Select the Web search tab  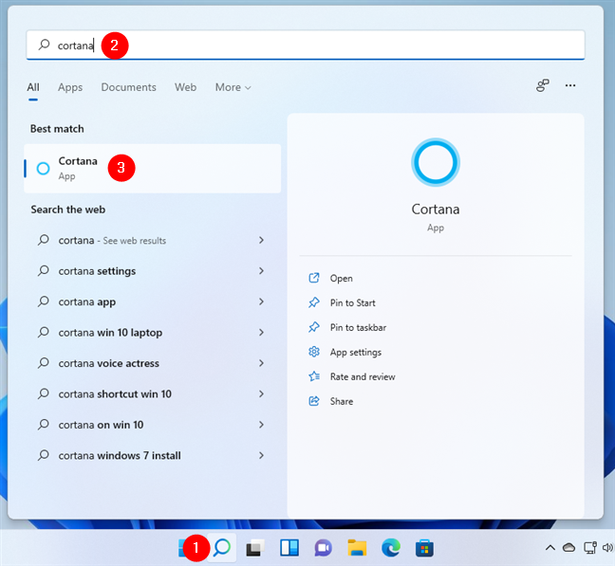tap(185, 87)
